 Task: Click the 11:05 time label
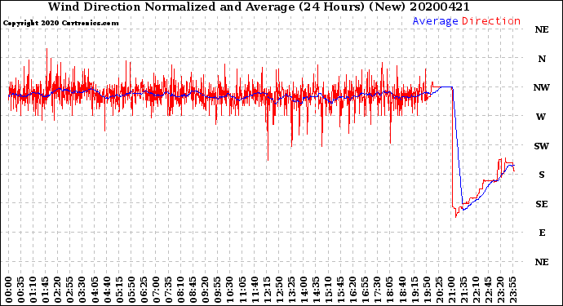[x=242, y=290]
